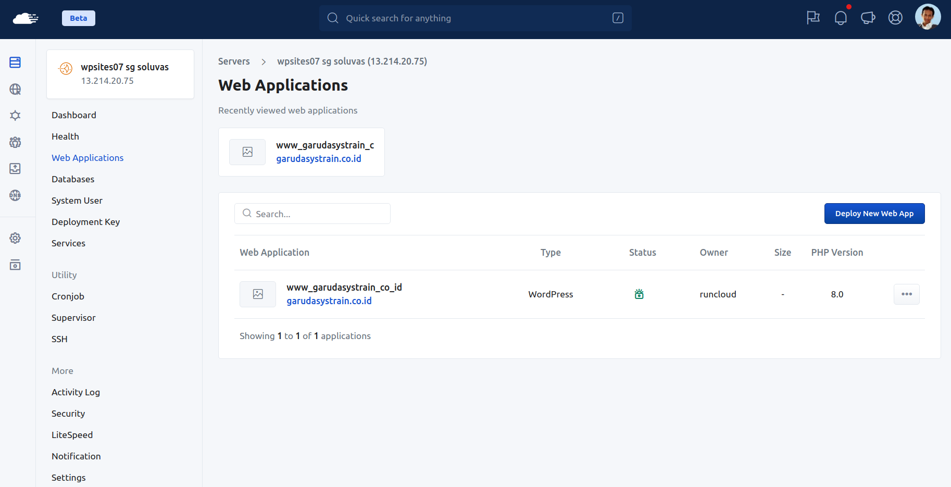
Task: Open the settings gear icon in rail
Action: (x=15, y=238)
